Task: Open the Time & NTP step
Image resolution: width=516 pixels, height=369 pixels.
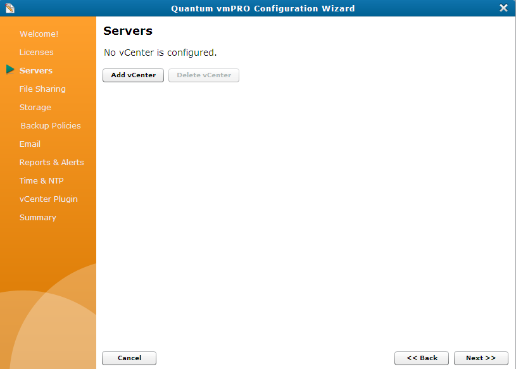Action: click(x=41, y=180)
